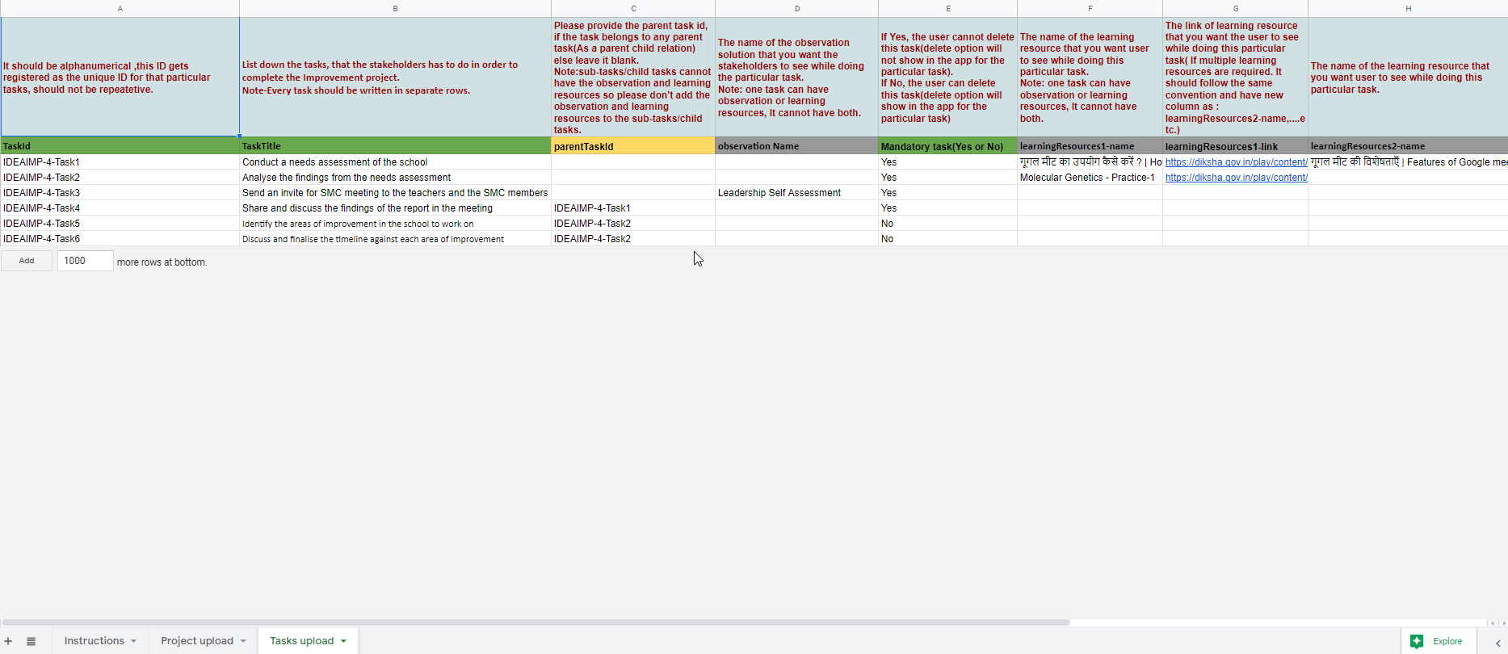Click the green Explore star icon
This screenshot has height=654, width=1508.
[1417, 641]
